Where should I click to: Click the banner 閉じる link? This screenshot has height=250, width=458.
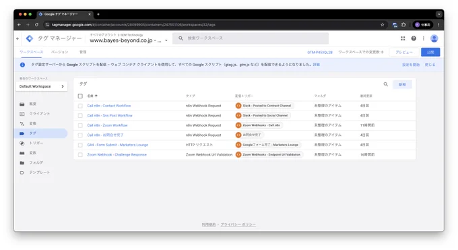[430, 65]
